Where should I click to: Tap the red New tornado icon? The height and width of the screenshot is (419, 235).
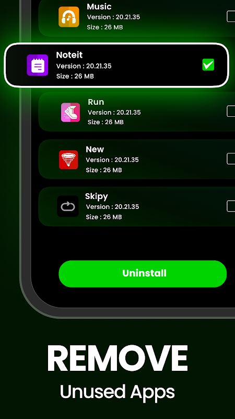68,160
